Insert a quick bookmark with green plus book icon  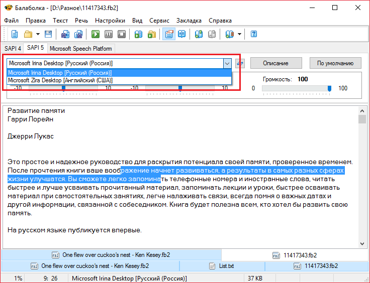coord(199,34)
